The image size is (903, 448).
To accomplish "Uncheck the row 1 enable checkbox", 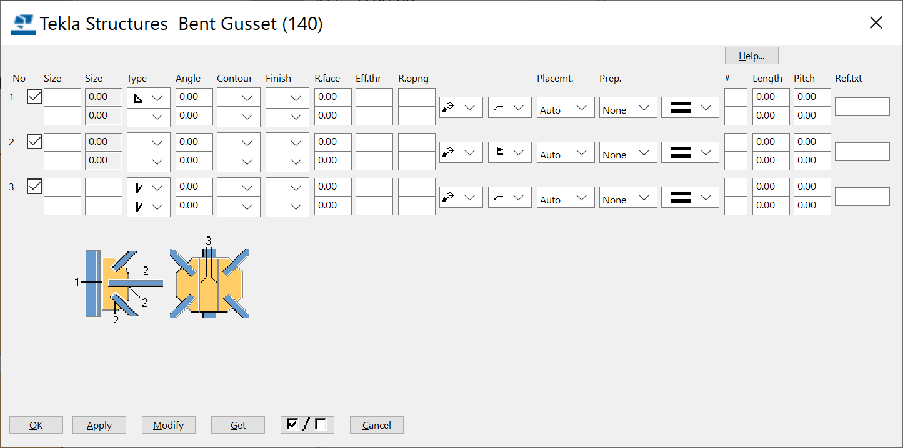I will [34, 97].
